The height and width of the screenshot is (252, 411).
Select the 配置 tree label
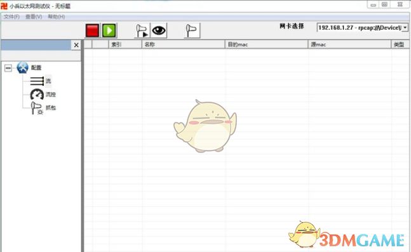(x=36, y=67)
